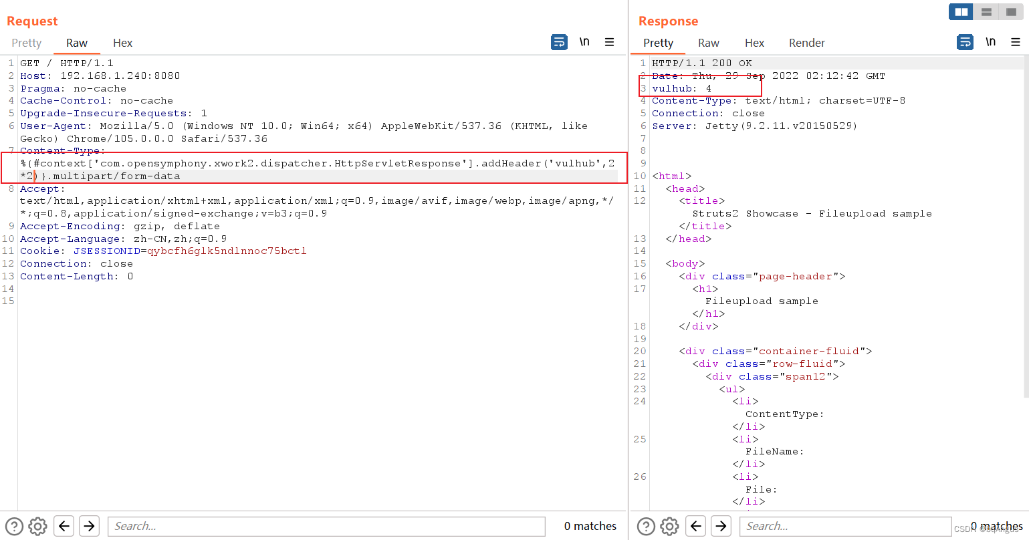Click the 'Connection: close' request header
Image resolution: width=1029 pixels, height=540 pixels.
pos(77,264)
